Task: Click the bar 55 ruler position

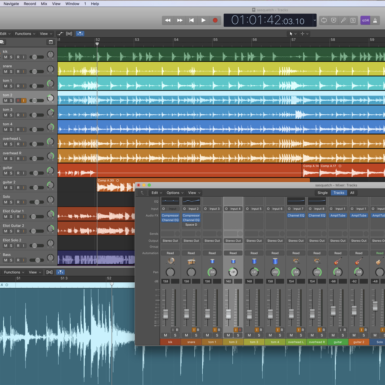Action: pyautogui.click(x=215, y=40)
